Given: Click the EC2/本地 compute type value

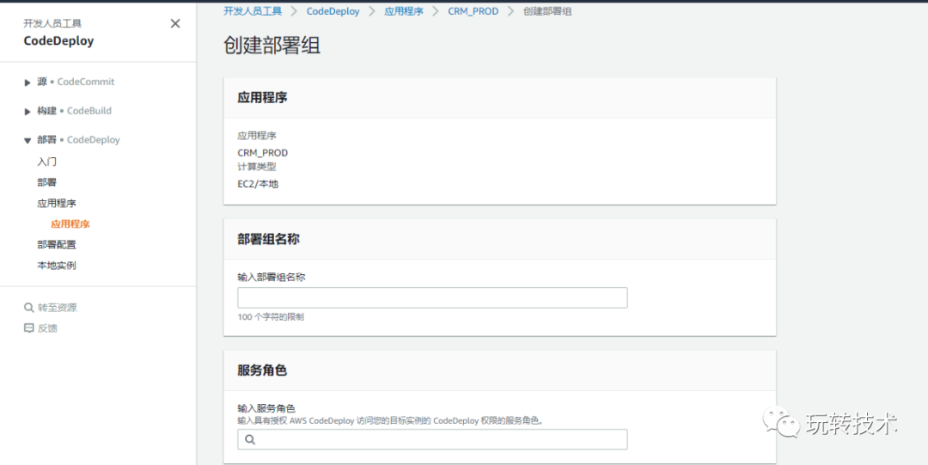Looking at the screenshot, I should tap(258, 184).
